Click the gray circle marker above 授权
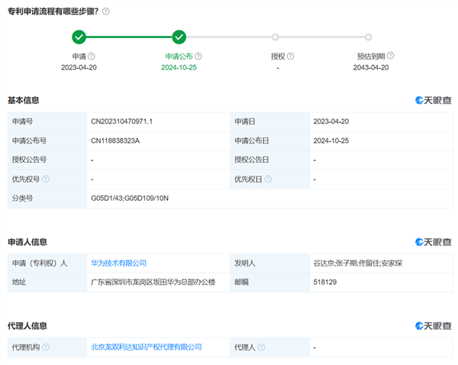The height and width of the screenshot is (365, 458). [x=276, y=37]
